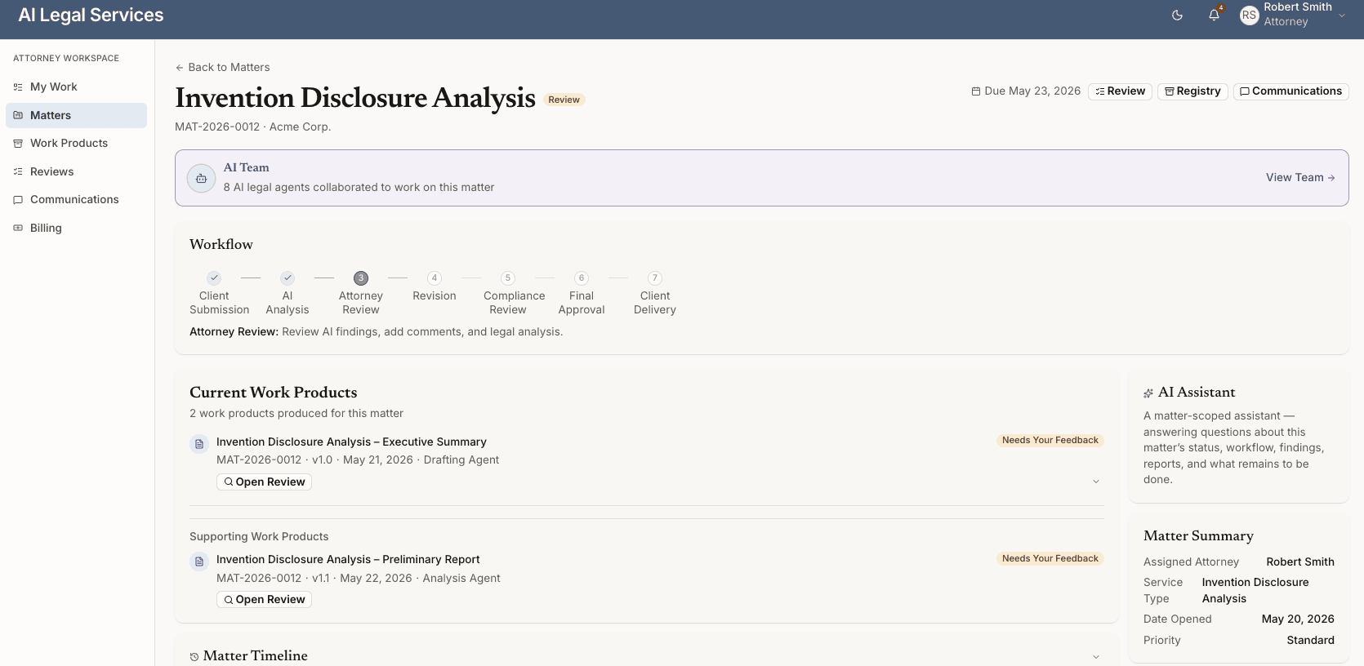Viewport: 1364px width, 666px height.
Task: Click the Matter Timeline history icon
Action: (194, 657)
